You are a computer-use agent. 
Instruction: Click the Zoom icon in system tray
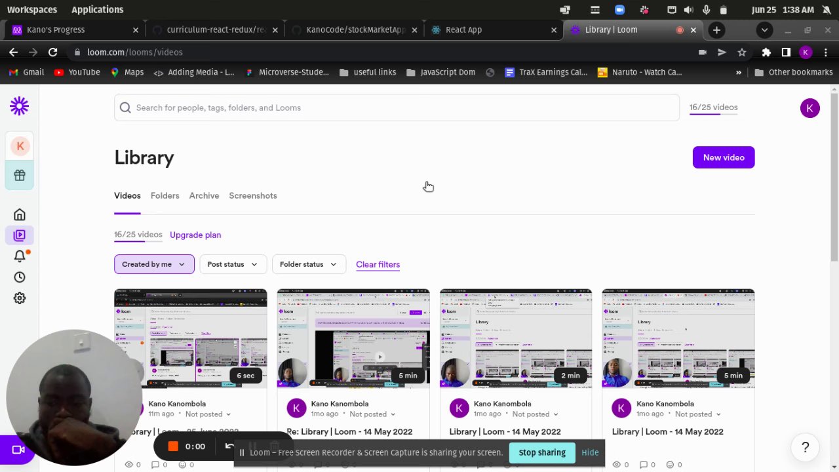coord(619,10)
